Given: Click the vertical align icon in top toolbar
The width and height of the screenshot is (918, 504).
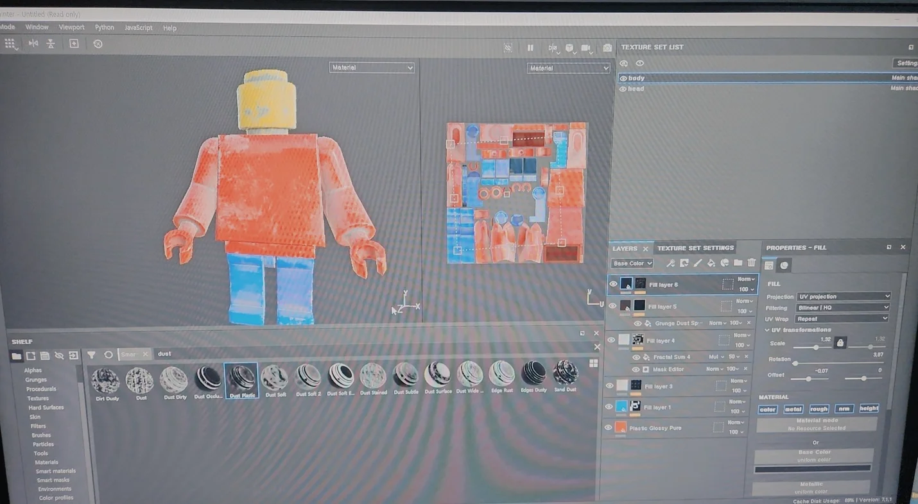Looking at the screenshot, I should click(x=51, y=44).
